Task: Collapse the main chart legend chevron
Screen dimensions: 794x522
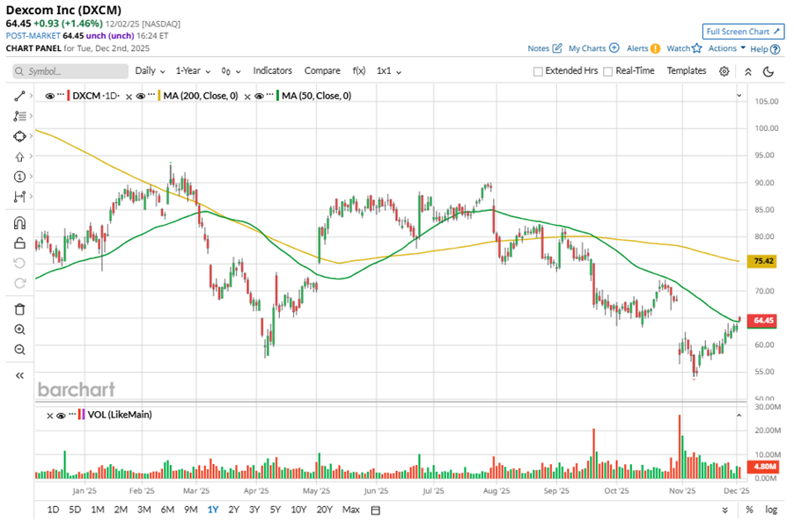Action: [x=739, y=96]
